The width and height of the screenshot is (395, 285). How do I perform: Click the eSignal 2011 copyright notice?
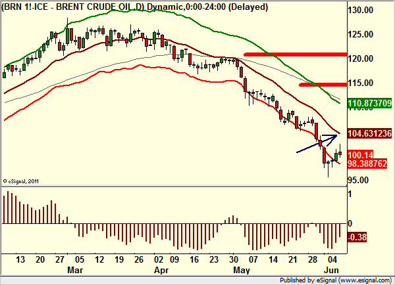pos(21,181)
